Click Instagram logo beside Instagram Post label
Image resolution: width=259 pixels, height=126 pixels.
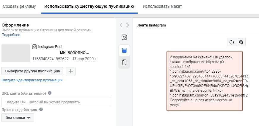[34, 47]
